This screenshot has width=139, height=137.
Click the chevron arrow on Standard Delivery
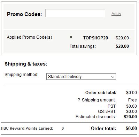tap(113, 77)
